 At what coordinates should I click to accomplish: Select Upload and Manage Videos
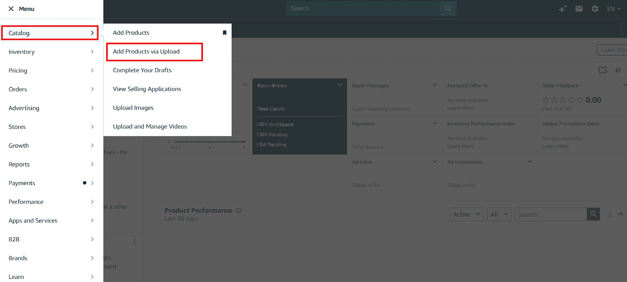pyautogui.click(x=150, y=127)
